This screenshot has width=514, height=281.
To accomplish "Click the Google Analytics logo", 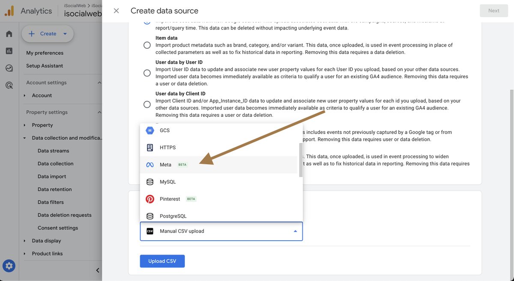I will click(x=9, y=11).
